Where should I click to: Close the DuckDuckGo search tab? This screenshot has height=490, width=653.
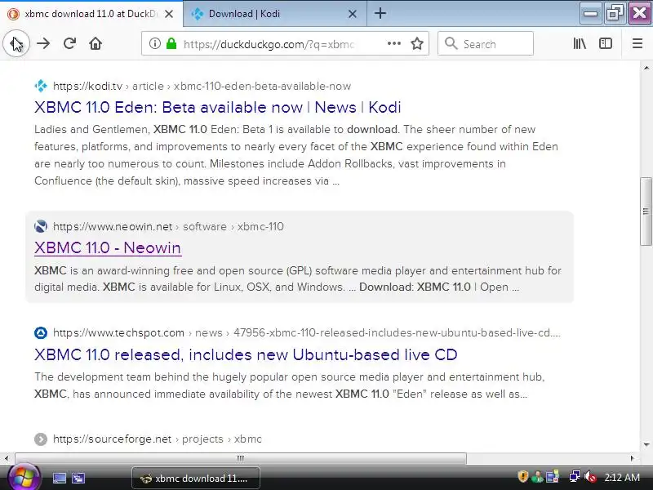click(169, 14)
